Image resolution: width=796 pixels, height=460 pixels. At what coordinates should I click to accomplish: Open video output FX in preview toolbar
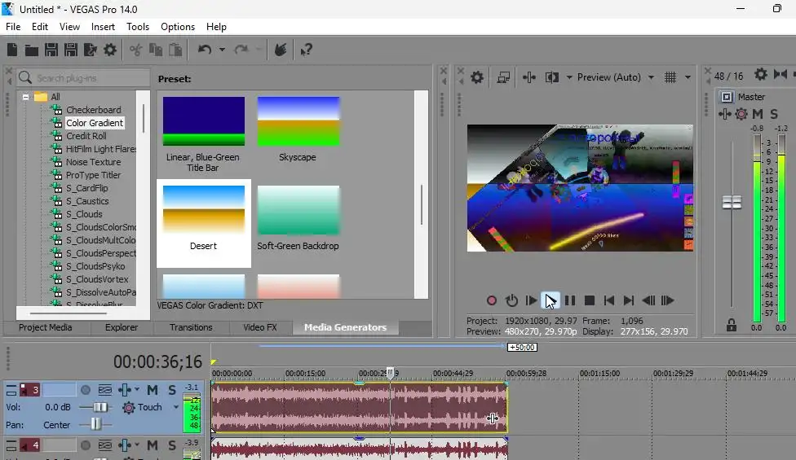[529, 77]
